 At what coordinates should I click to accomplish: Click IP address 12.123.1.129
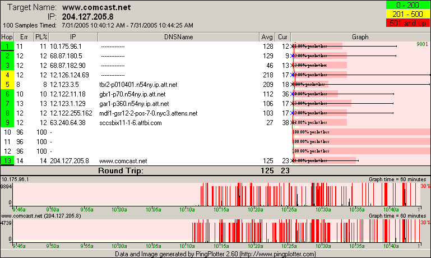68,103
